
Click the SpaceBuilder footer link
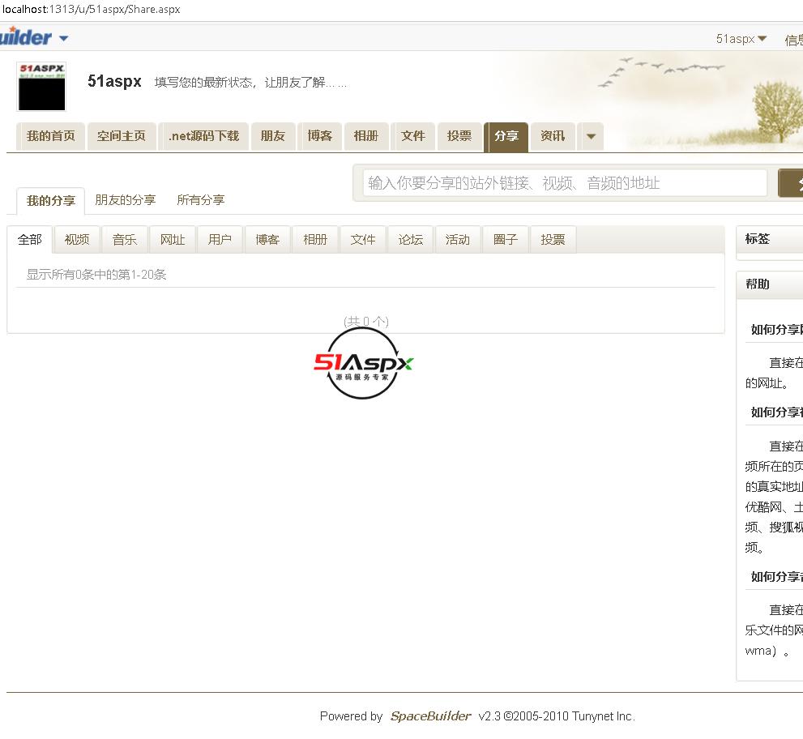(431, 716)
